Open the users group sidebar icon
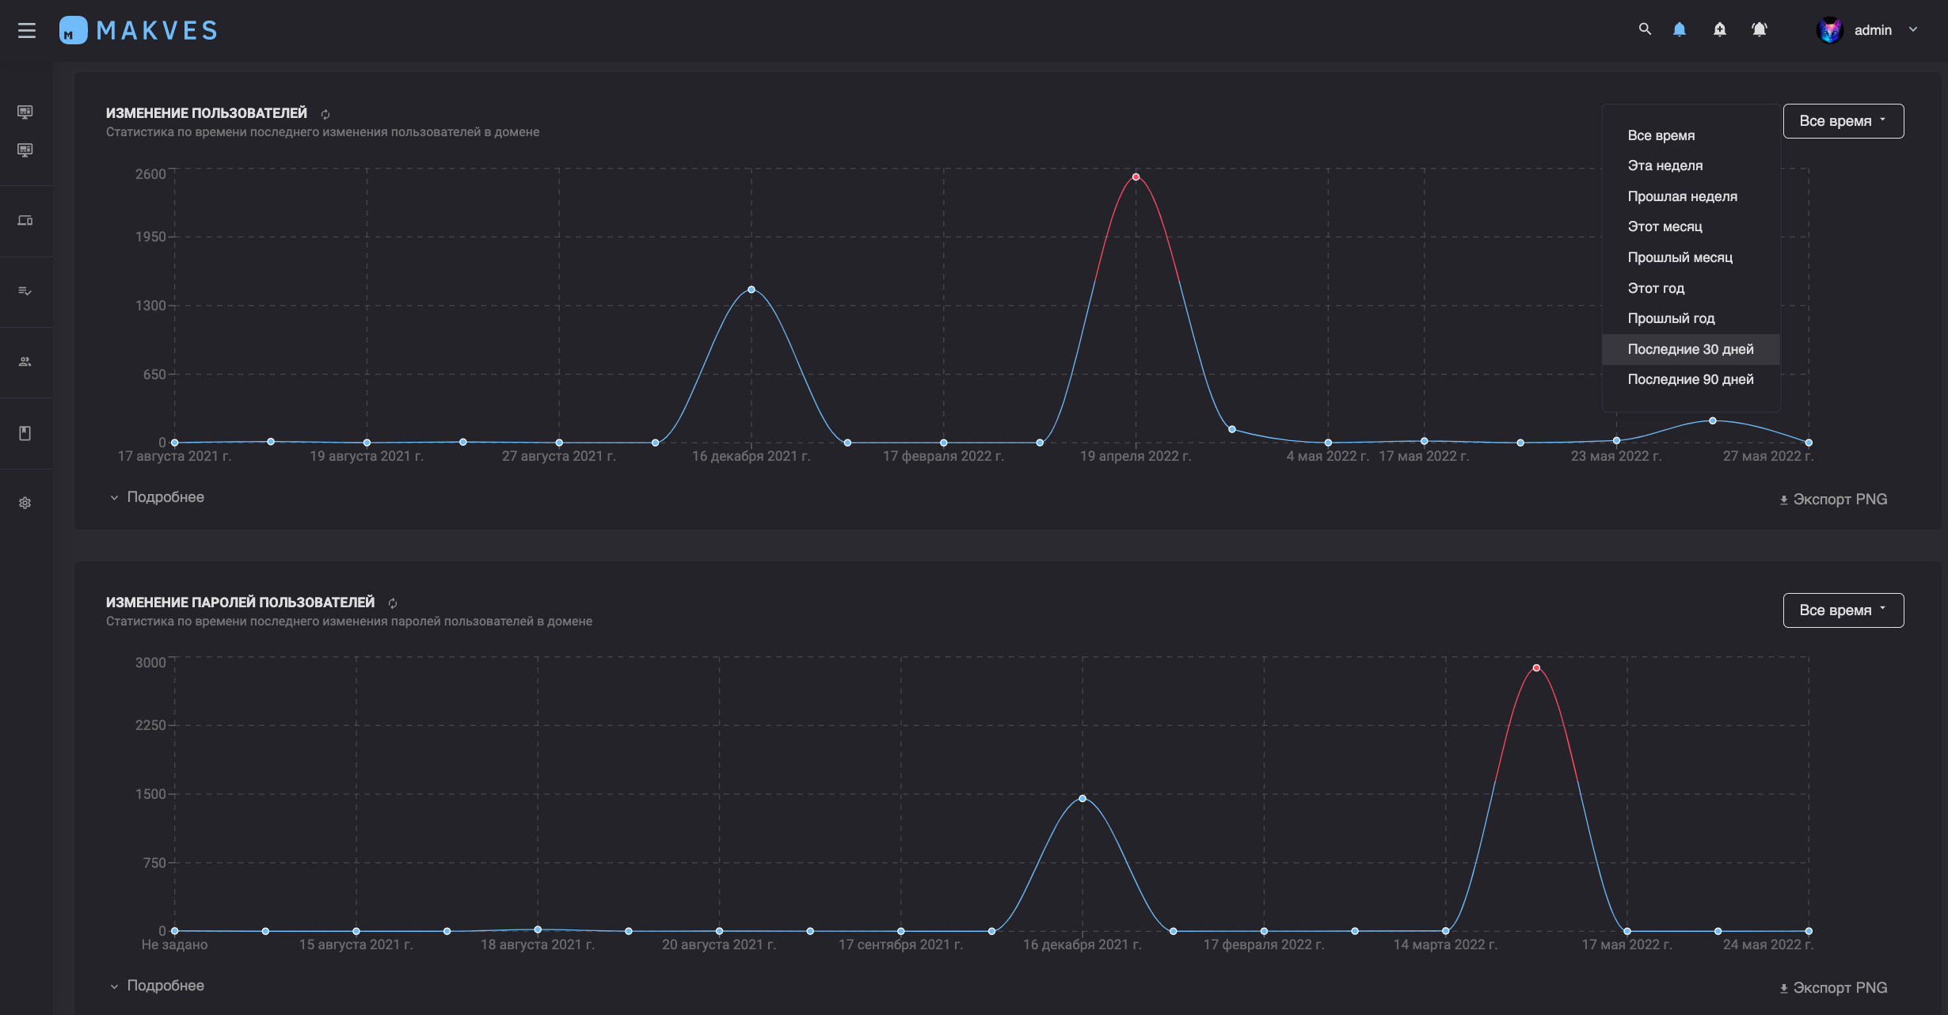 point(25,361)
